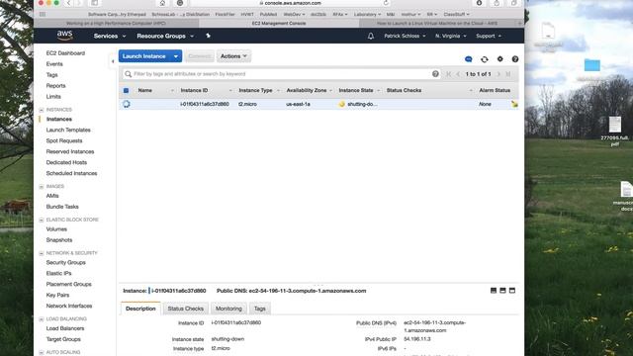
Task: Click the instance filter search field
Action: pos(281,74)
